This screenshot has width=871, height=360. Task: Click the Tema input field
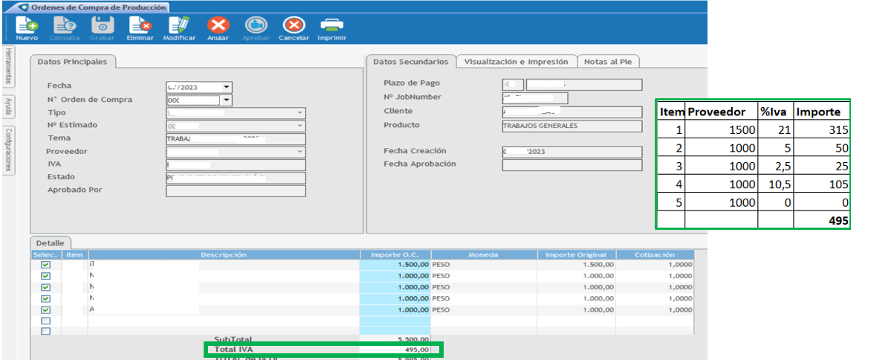click(236, 139)
